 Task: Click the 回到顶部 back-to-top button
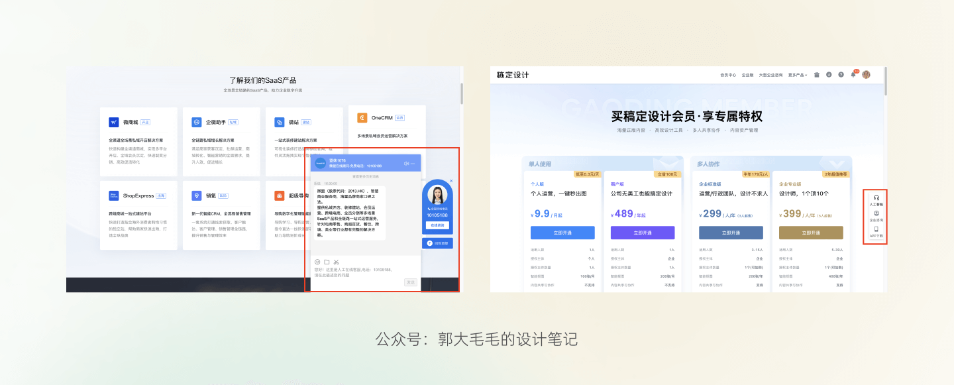[x=437, y=243]
